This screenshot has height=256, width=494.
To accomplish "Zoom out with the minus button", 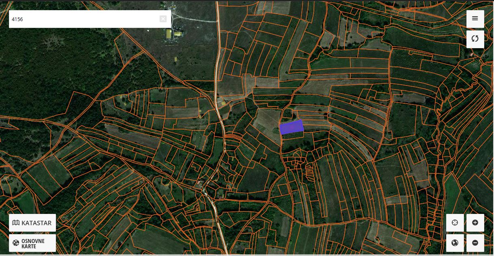I will coord(475,243).
